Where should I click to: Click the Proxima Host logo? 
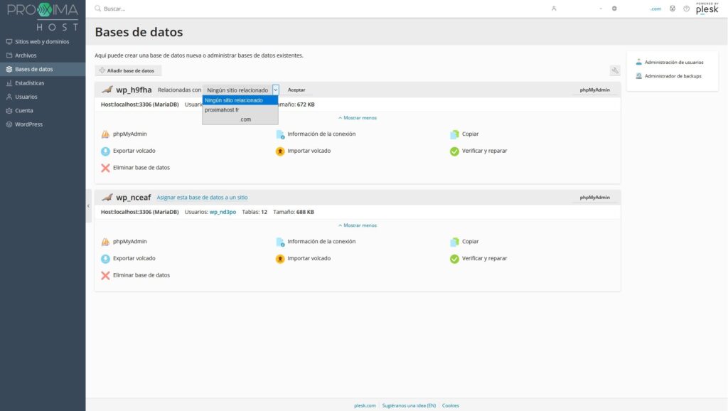tap(43, 17)
